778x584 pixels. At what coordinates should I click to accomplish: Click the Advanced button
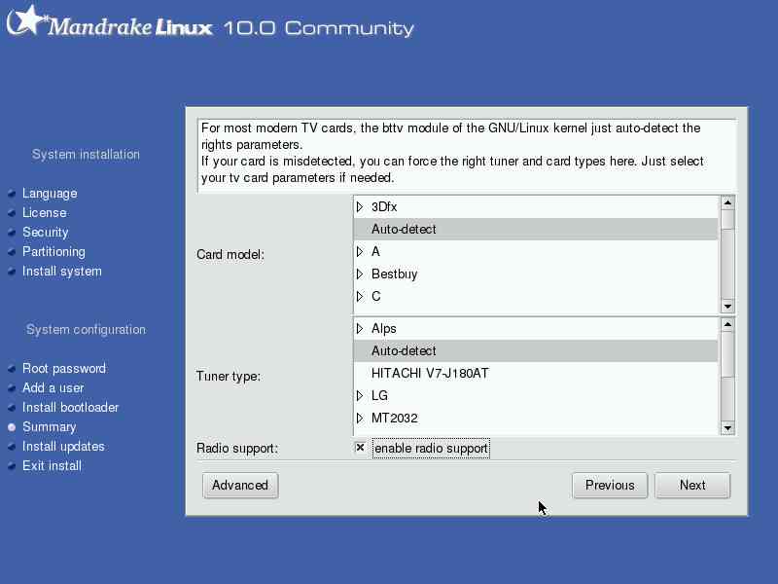240,485
